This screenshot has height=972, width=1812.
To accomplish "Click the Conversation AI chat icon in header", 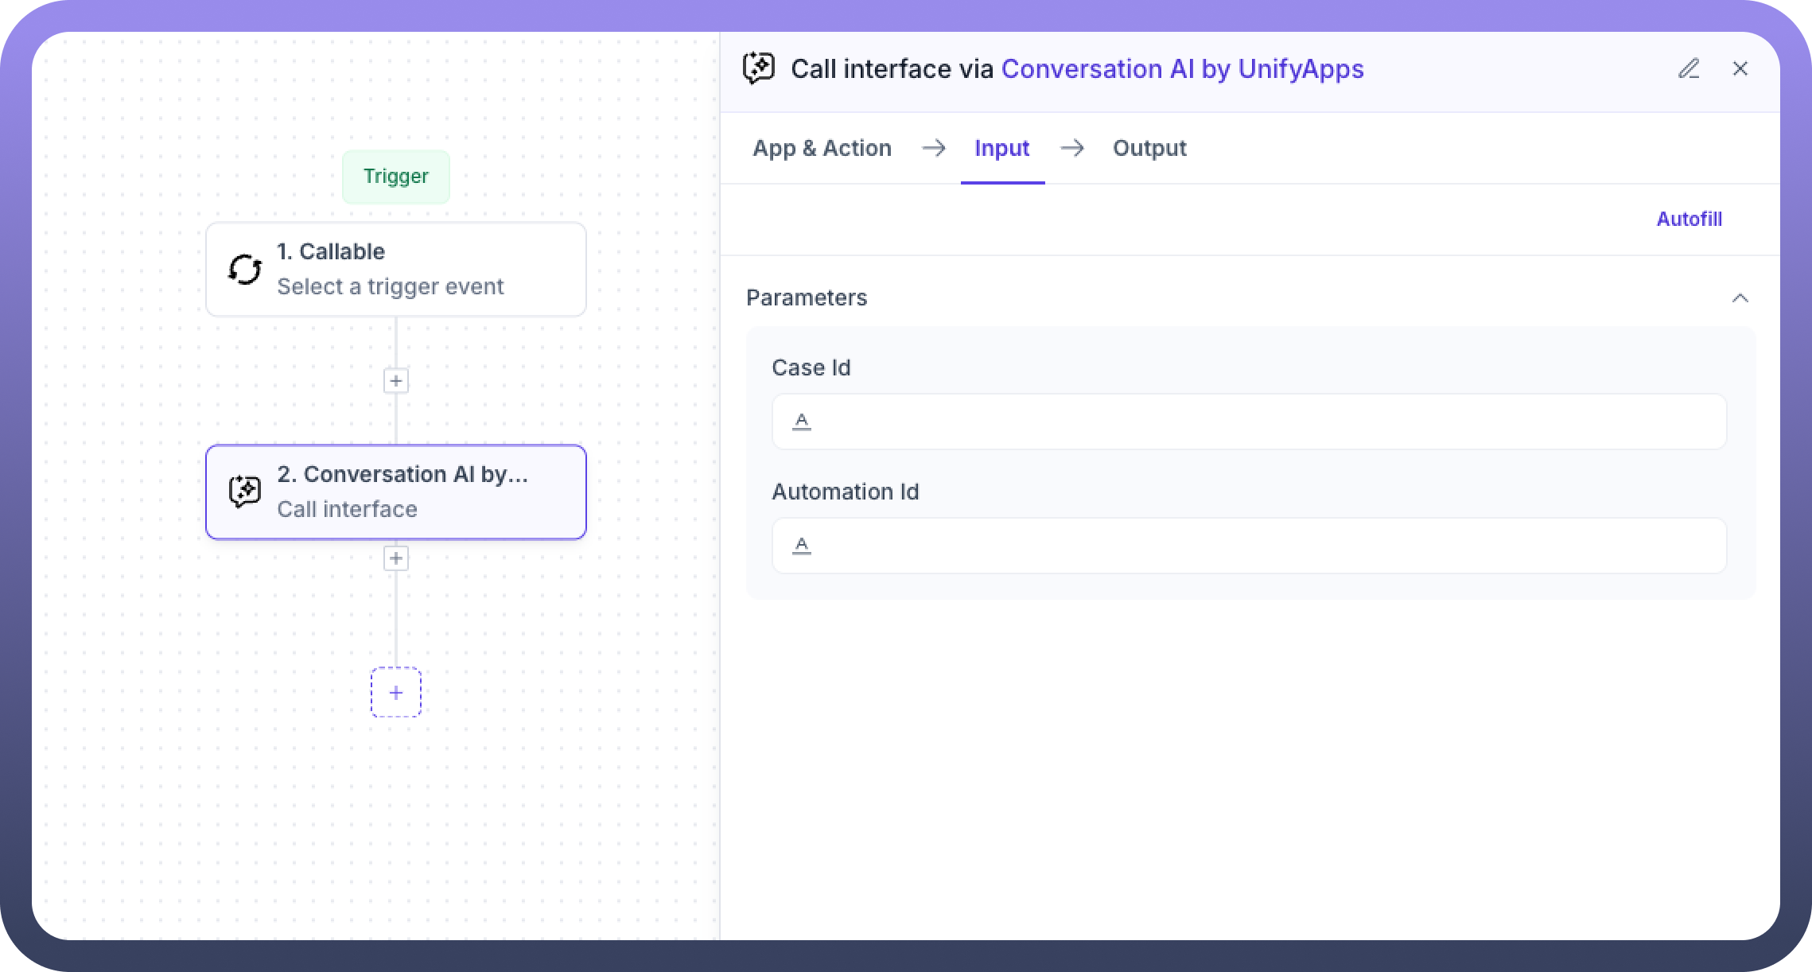I will tap(759, 69).
